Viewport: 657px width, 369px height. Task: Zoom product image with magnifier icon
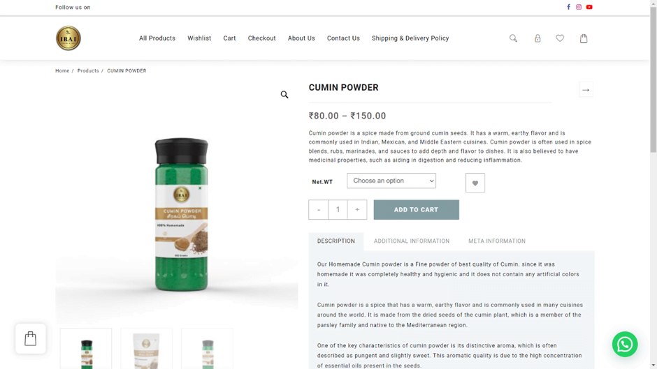[x=284, y=95]
